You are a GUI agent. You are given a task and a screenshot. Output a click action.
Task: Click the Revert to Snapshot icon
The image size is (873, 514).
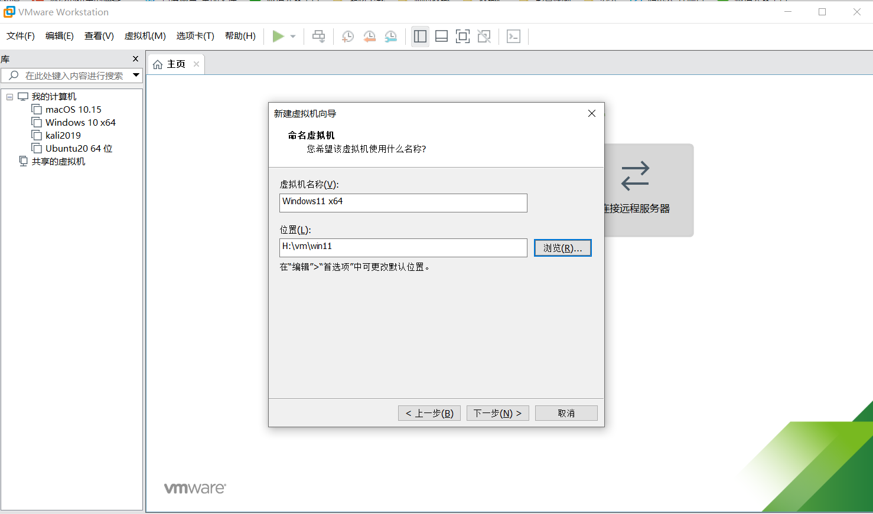coord(369,37)
